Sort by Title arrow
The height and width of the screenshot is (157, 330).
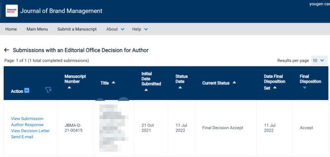[x=113, y=82]
